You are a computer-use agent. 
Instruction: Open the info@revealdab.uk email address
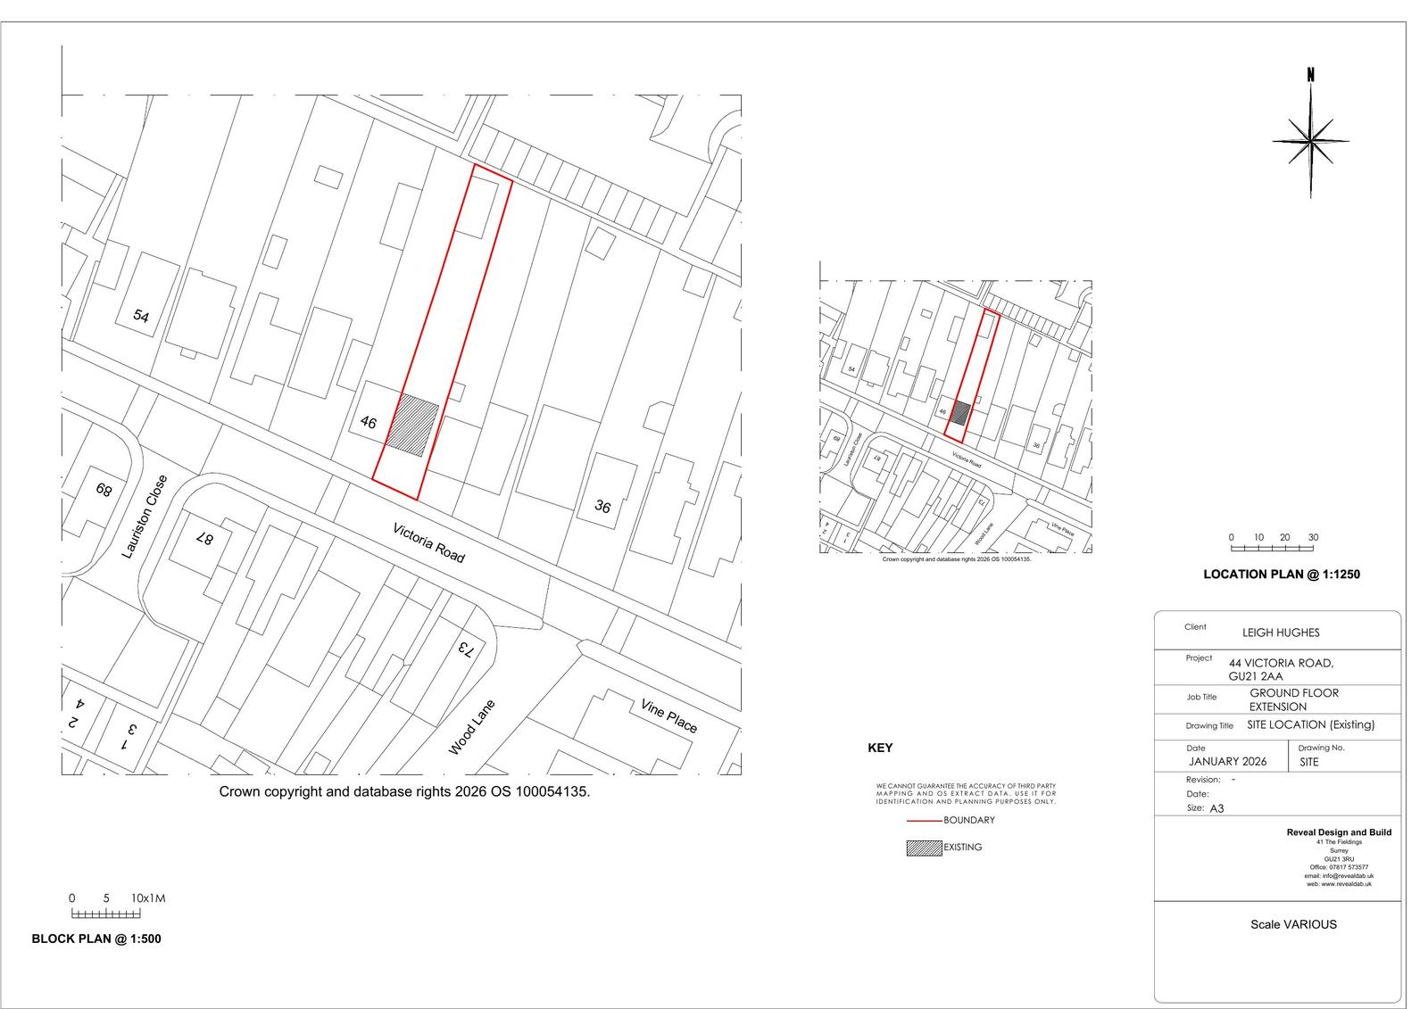click(1347, 875)
